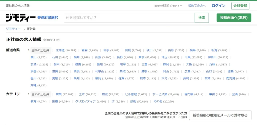Image resolution: width=257 pixels, height=134 pixels.
Task: Open 京都 prefecture listings
Action: pyautogui.click(x=33, y=71)
